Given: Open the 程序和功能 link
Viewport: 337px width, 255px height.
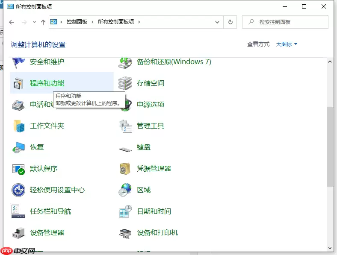Looking at the screenshot, I should (x=47, y=83).
